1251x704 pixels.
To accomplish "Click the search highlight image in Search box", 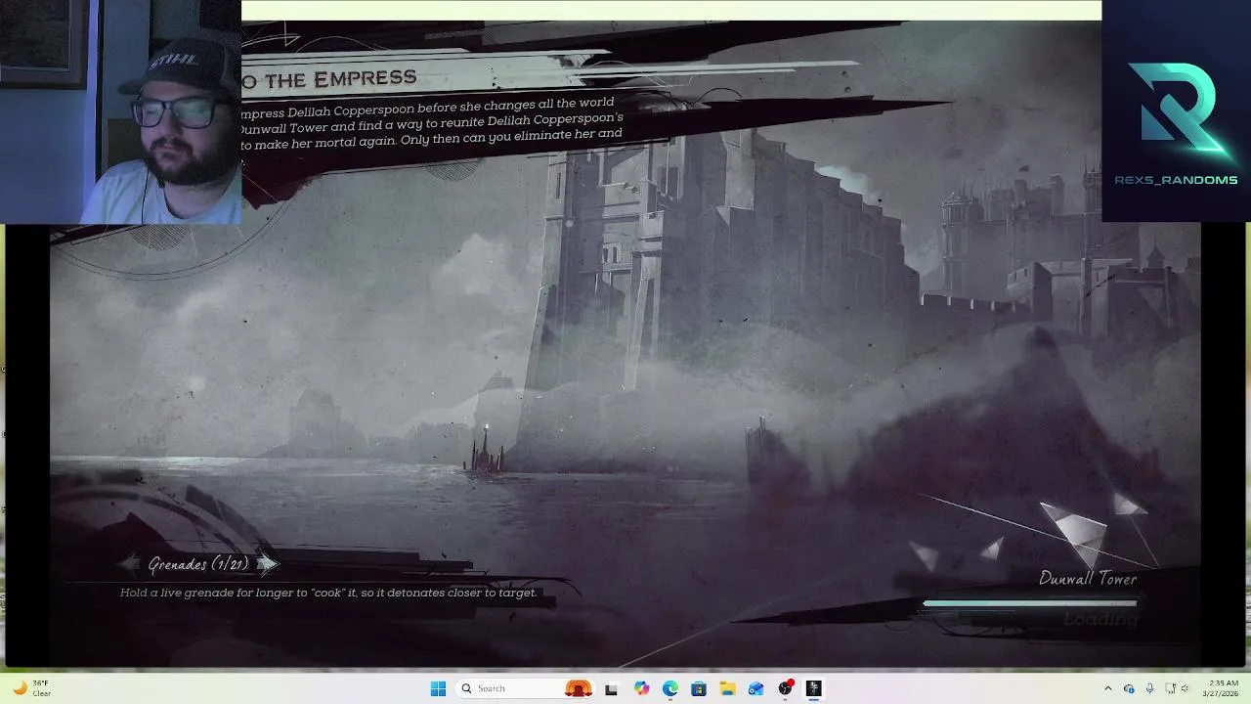I will [579, 688].
